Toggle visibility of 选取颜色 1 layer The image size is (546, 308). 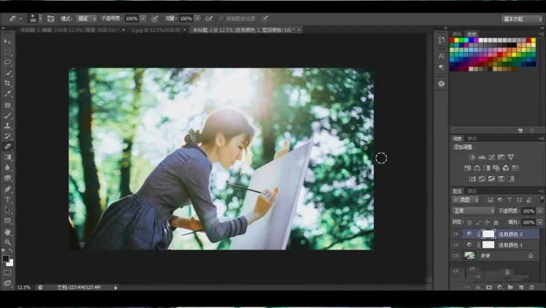click(x=455, y=244)
